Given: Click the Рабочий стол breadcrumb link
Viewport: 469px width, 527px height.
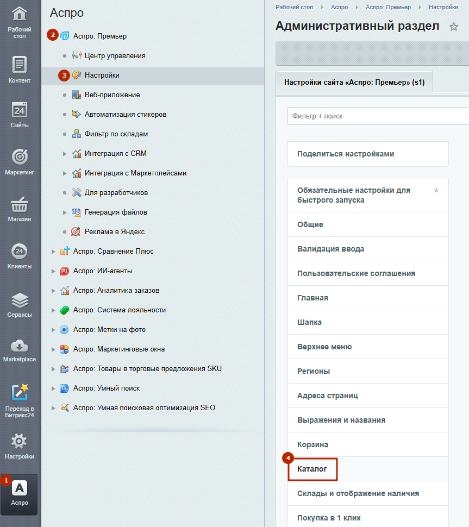Looking at the screenshot, I should coord(294,7).
